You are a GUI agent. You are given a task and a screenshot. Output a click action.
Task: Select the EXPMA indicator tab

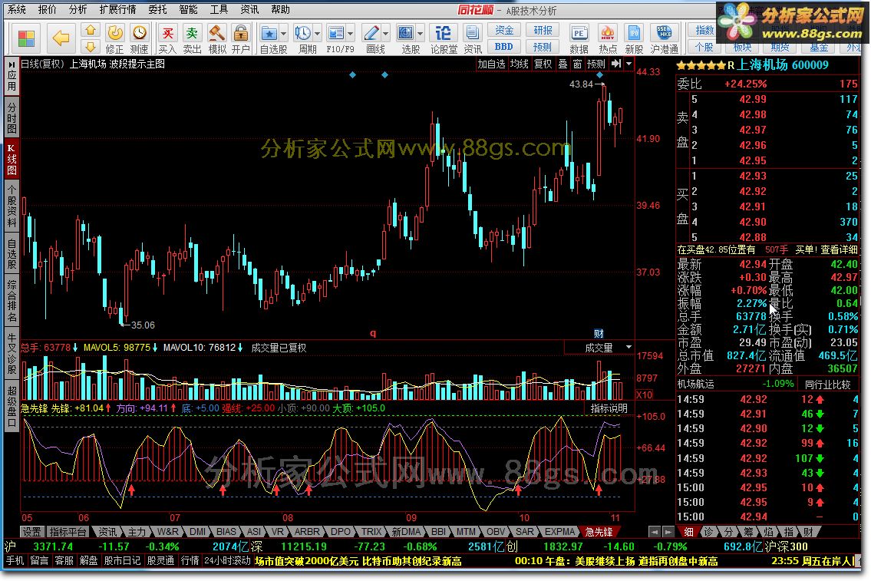pos(559,532)
